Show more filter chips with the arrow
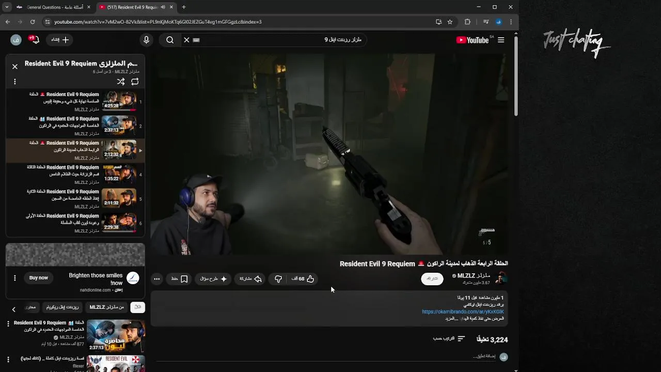 coord(14,309)
